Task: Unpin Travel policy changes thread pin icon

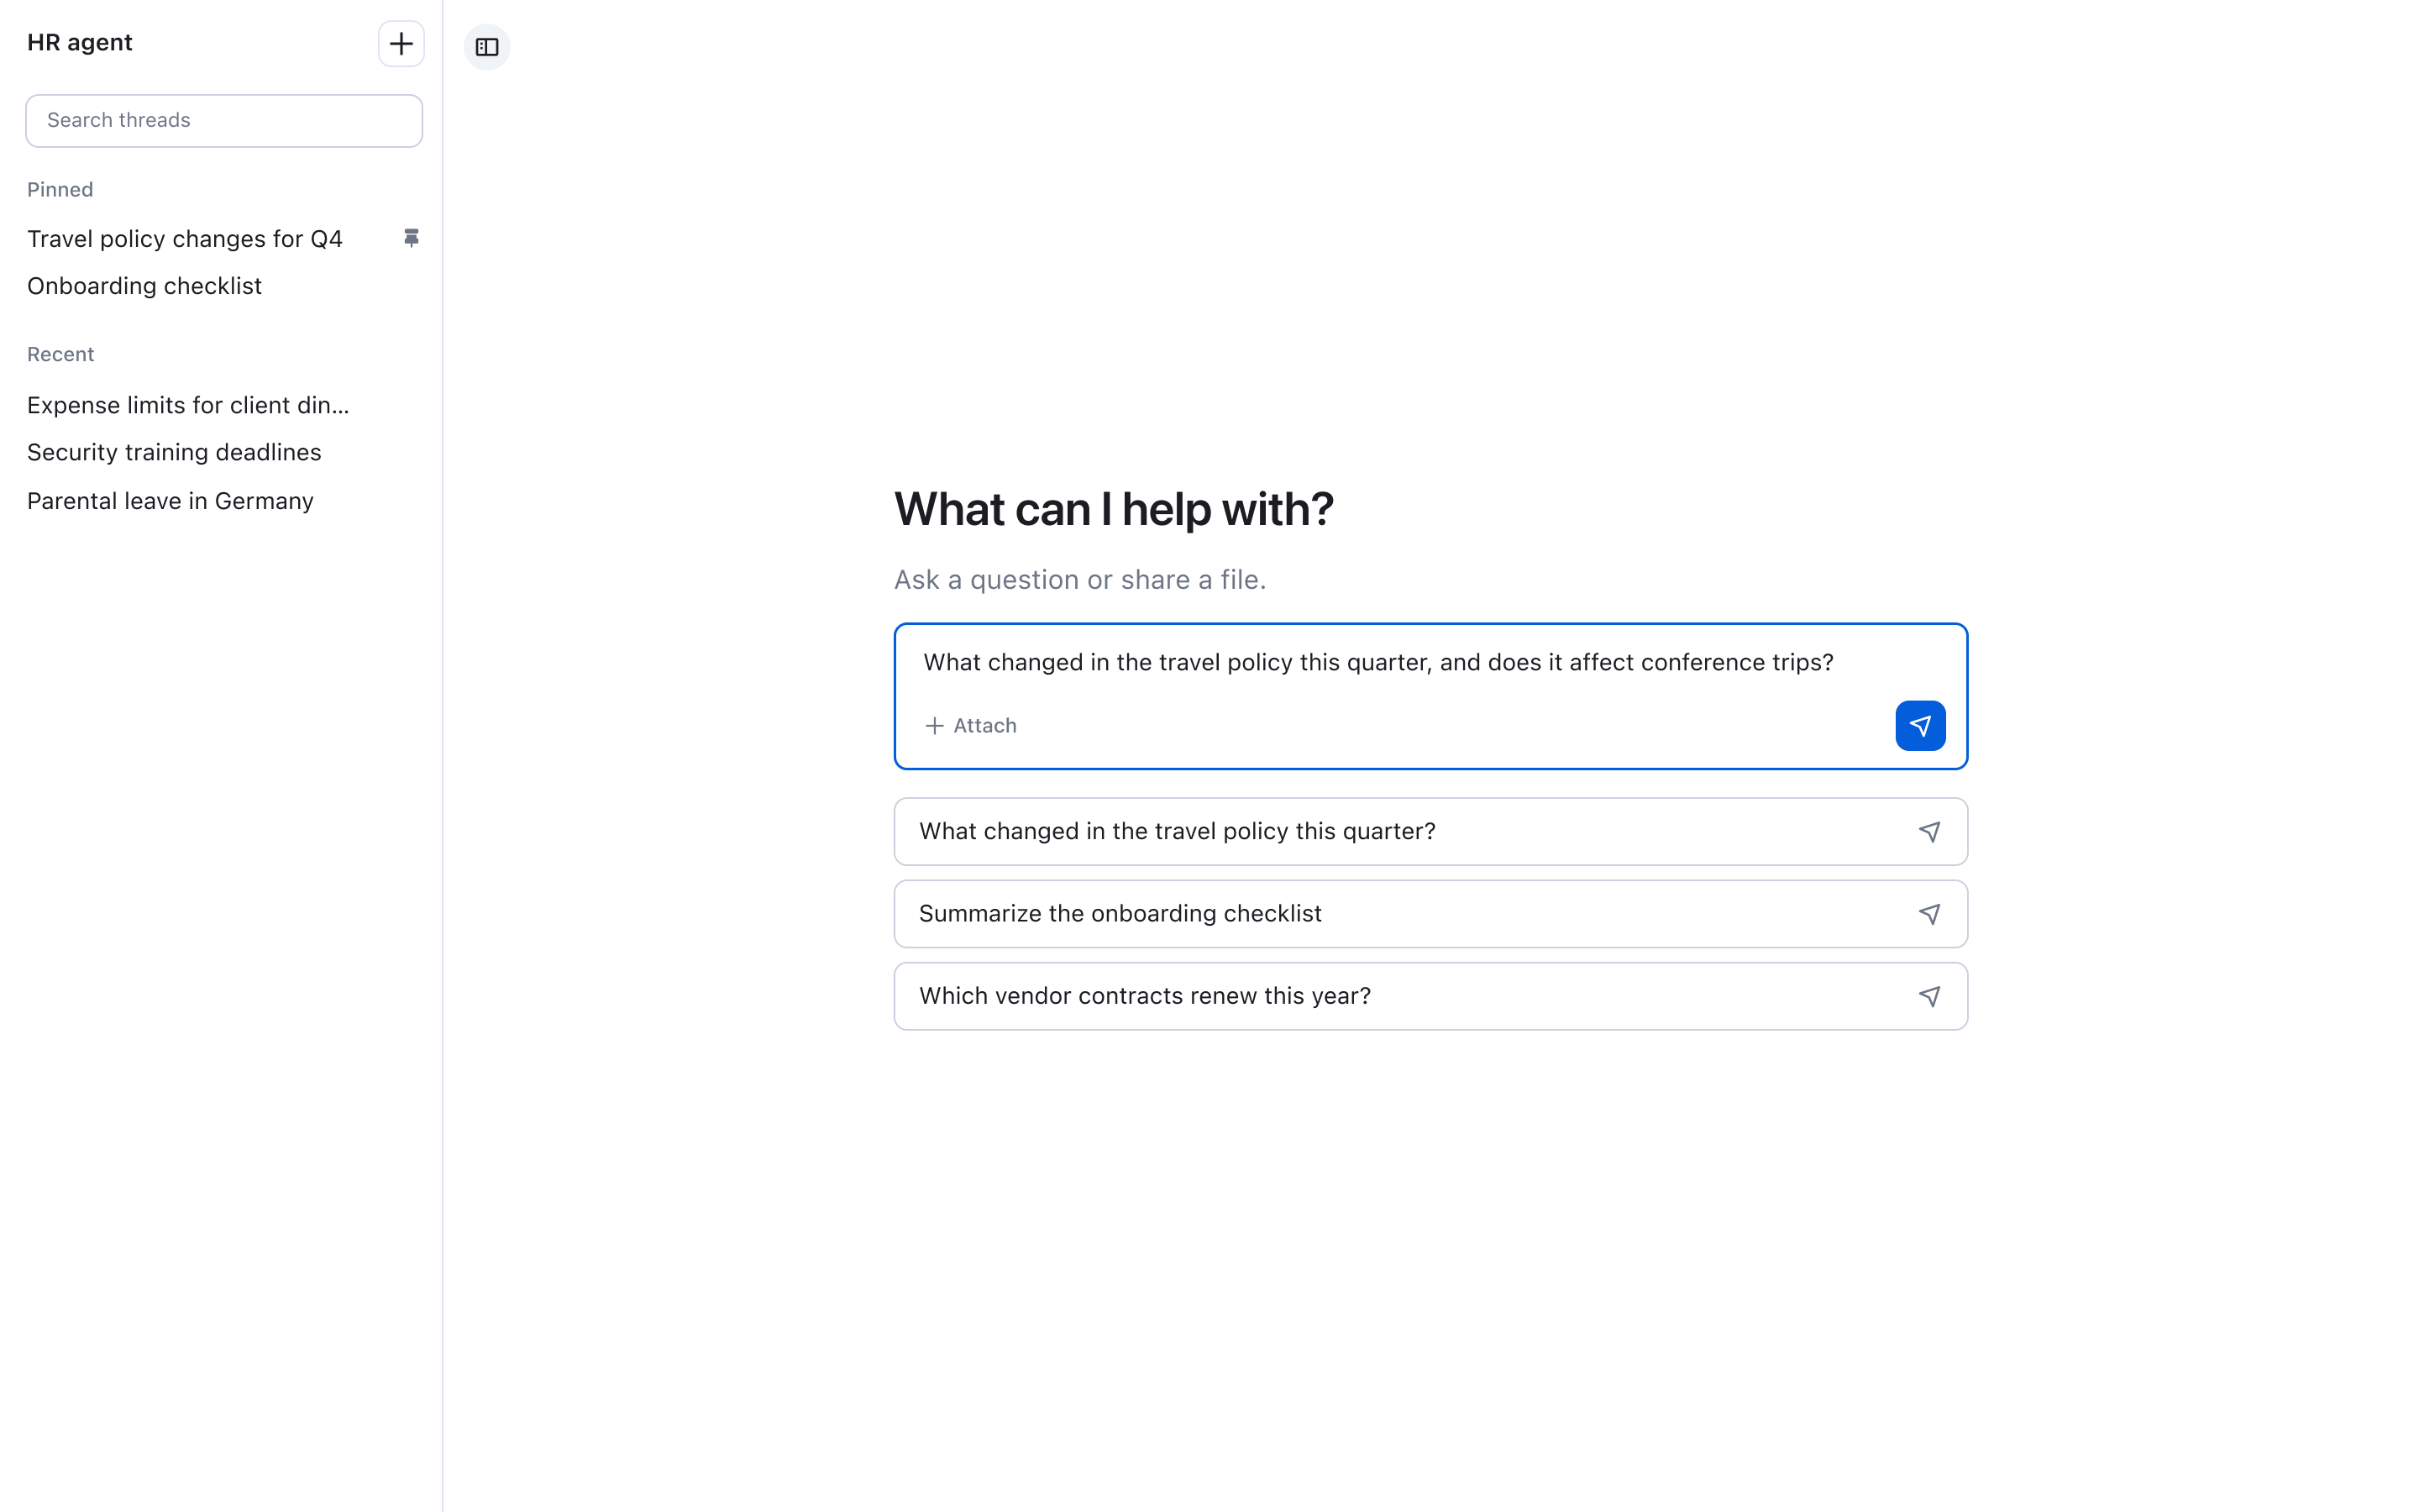Action: click(x=411, y=238)
